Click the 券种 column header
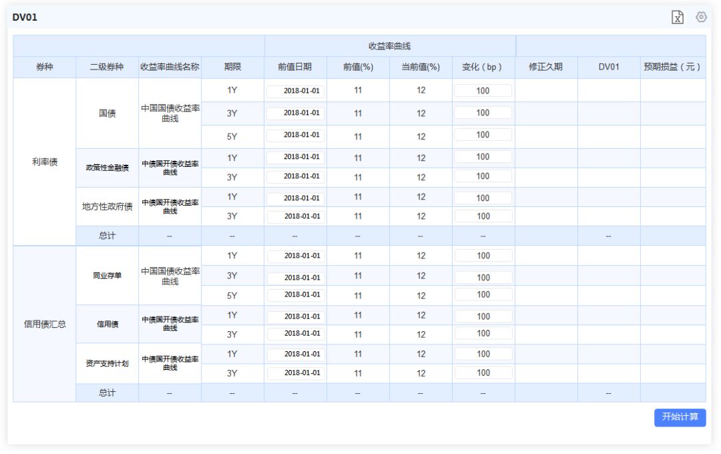Image resolution: width=721 pixels, height=454 pixels. (45, 67)
